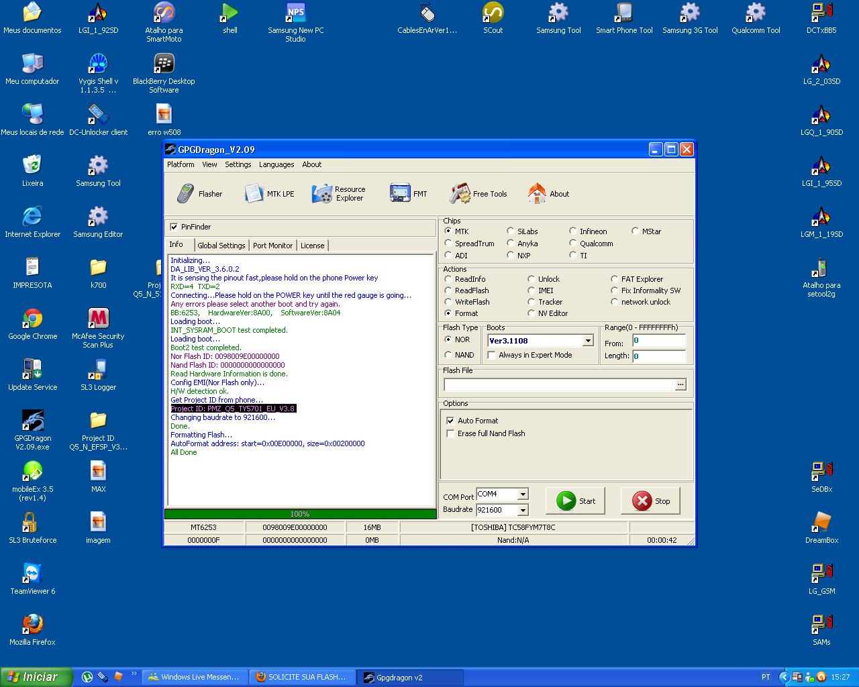Select the NAND flash type
This screenshot has width=859, height=687.
click(x=448, y=355)
